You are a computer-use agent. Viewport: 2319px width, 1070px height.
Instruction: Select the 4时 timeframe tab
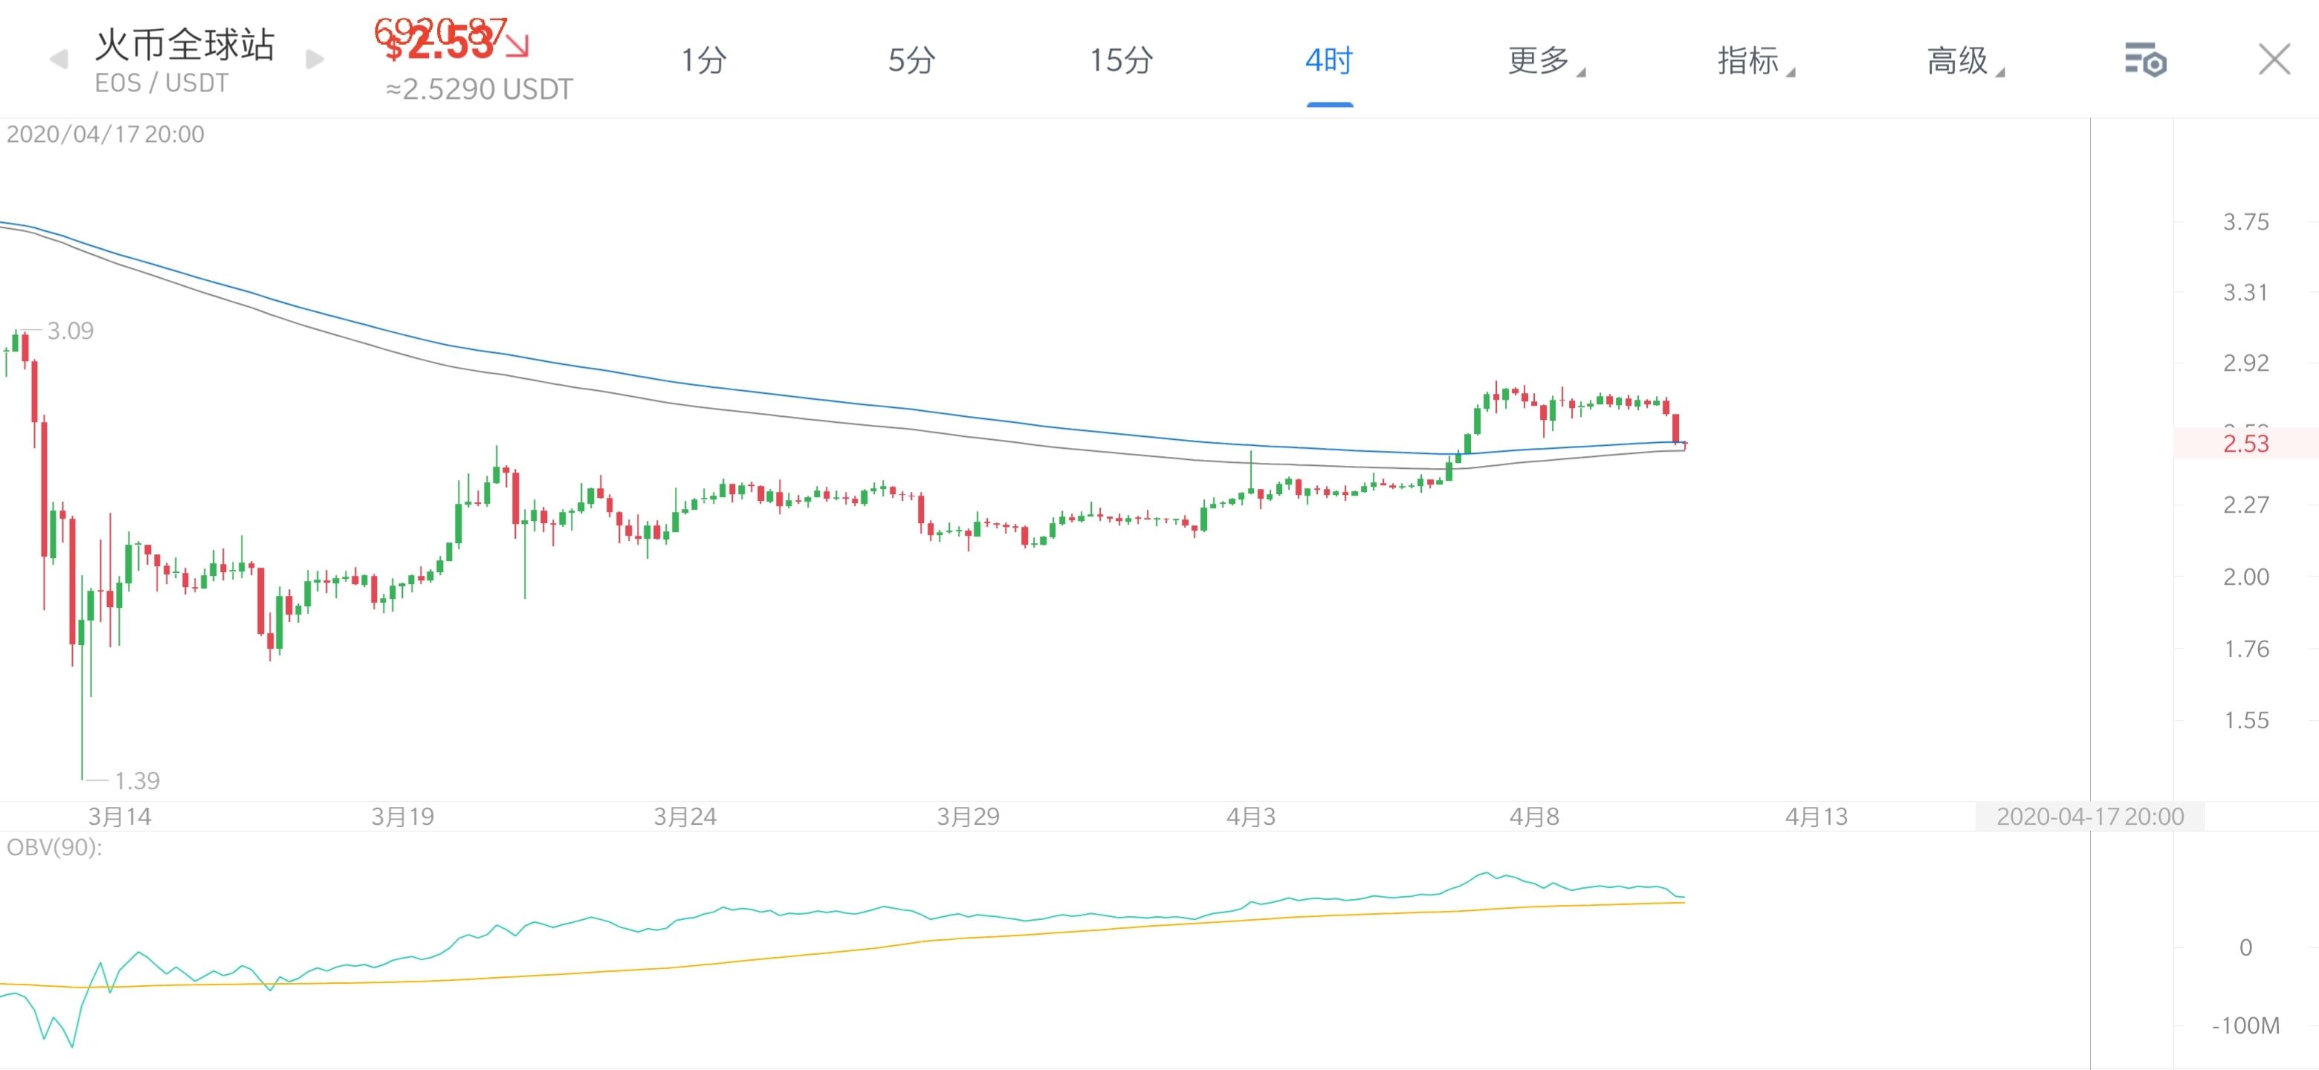coord(1330,60)
